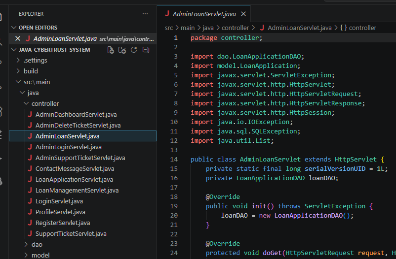The image size is (396, 259).
Task: Open LoginServlet.java from the file tree
Action: (59, 201)
